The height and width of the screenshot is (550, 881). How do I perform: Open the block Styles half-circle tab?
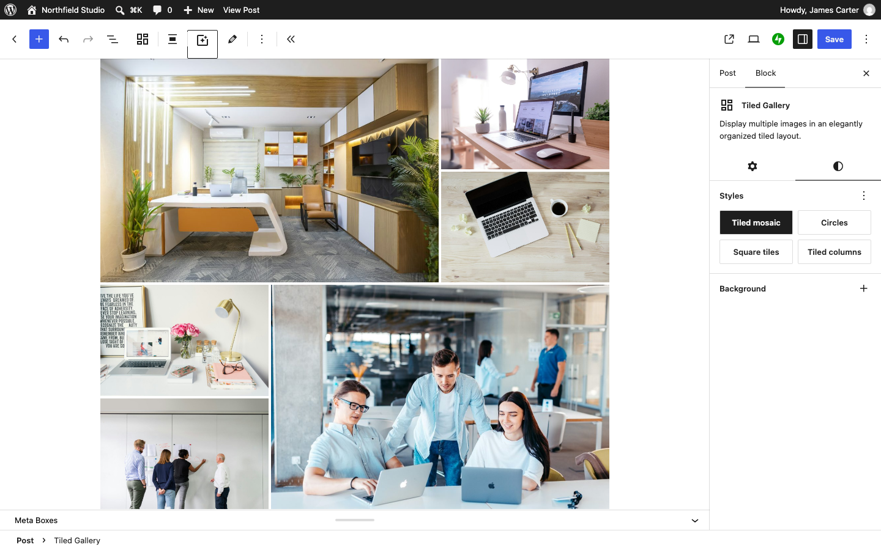[838, 166]
